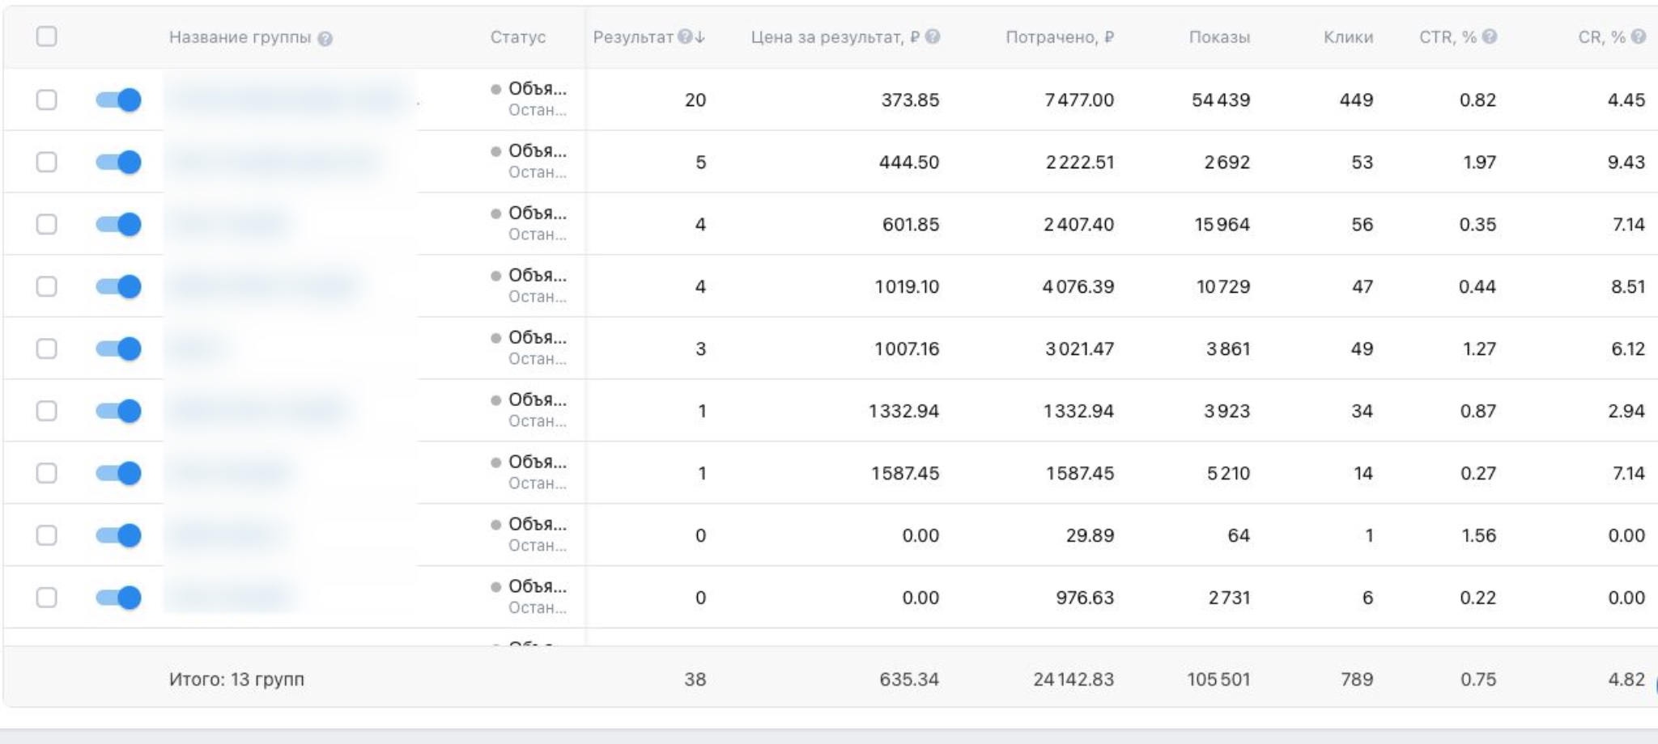This screenshot has width=1658, height=744.
Task: Click the help icon next to Название группы
Action: (x=325, y=38)
